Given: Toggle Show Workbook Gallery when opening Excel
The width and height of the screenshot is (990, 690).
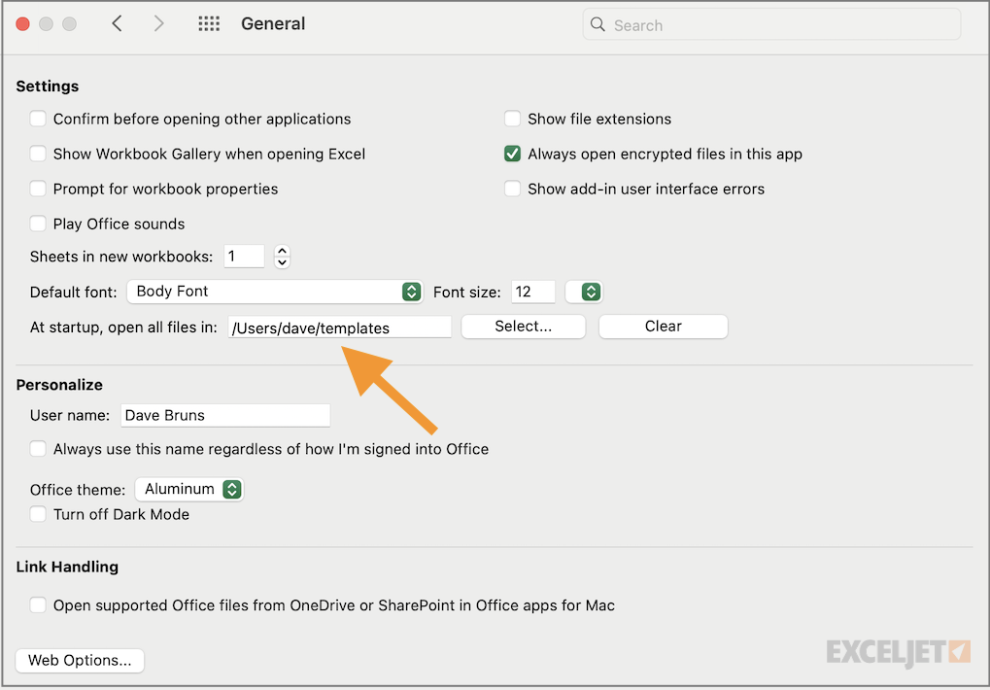Looking at the screenshot, I should (x=38, y=154).
